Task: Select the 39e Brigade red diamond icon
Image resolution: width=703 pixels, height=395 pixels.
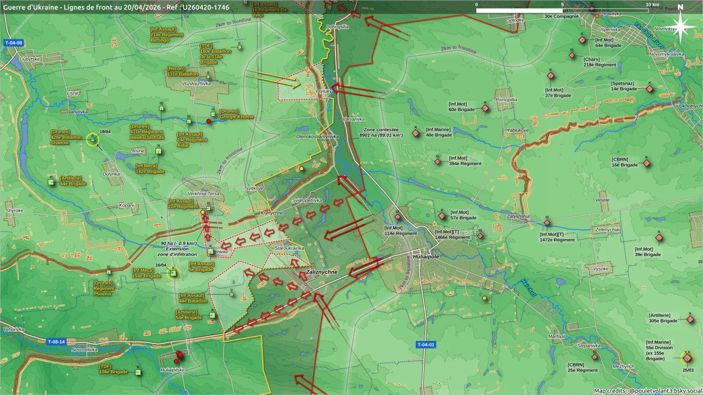Action: (x=659, y=238)
